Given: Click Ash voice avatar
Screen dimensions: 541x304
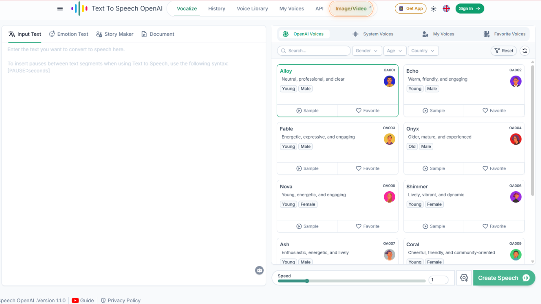Looking at the screenshot, I should point(390,255).
